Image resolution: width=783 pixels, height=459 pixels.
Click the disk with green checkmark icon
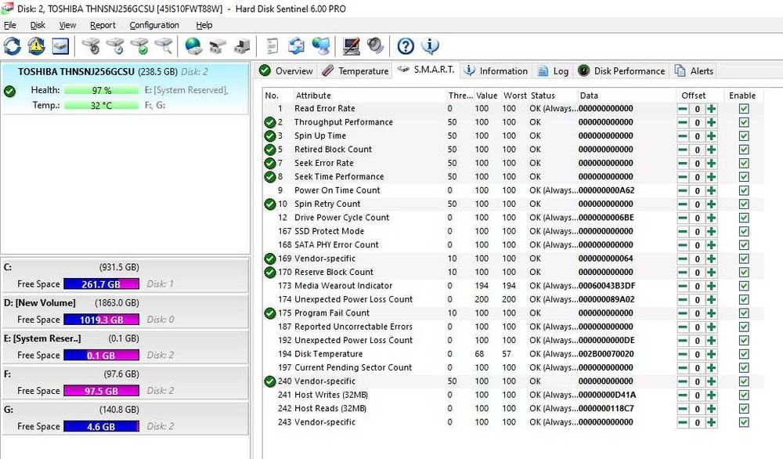(x=140, y=46)
